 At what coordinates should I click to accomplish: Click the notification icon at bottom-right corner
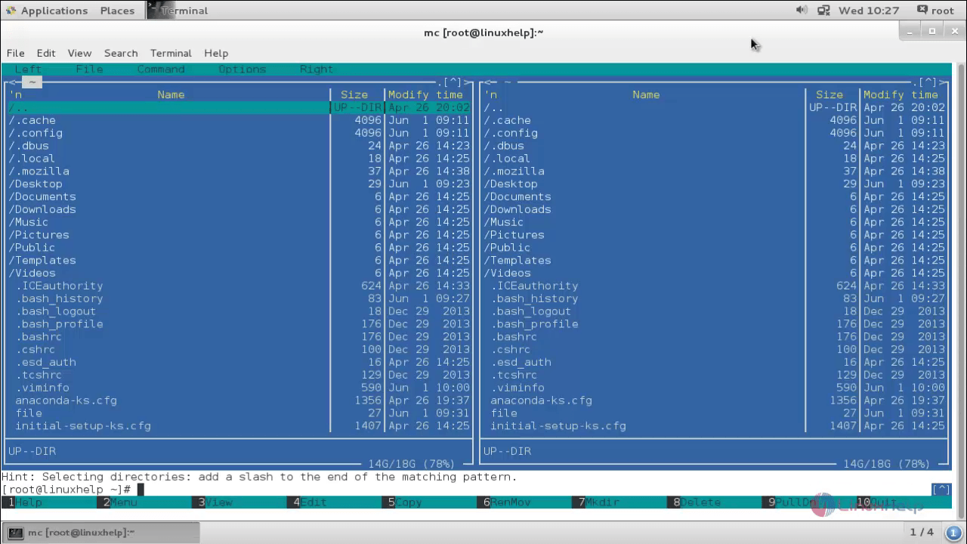pos(953,533)
